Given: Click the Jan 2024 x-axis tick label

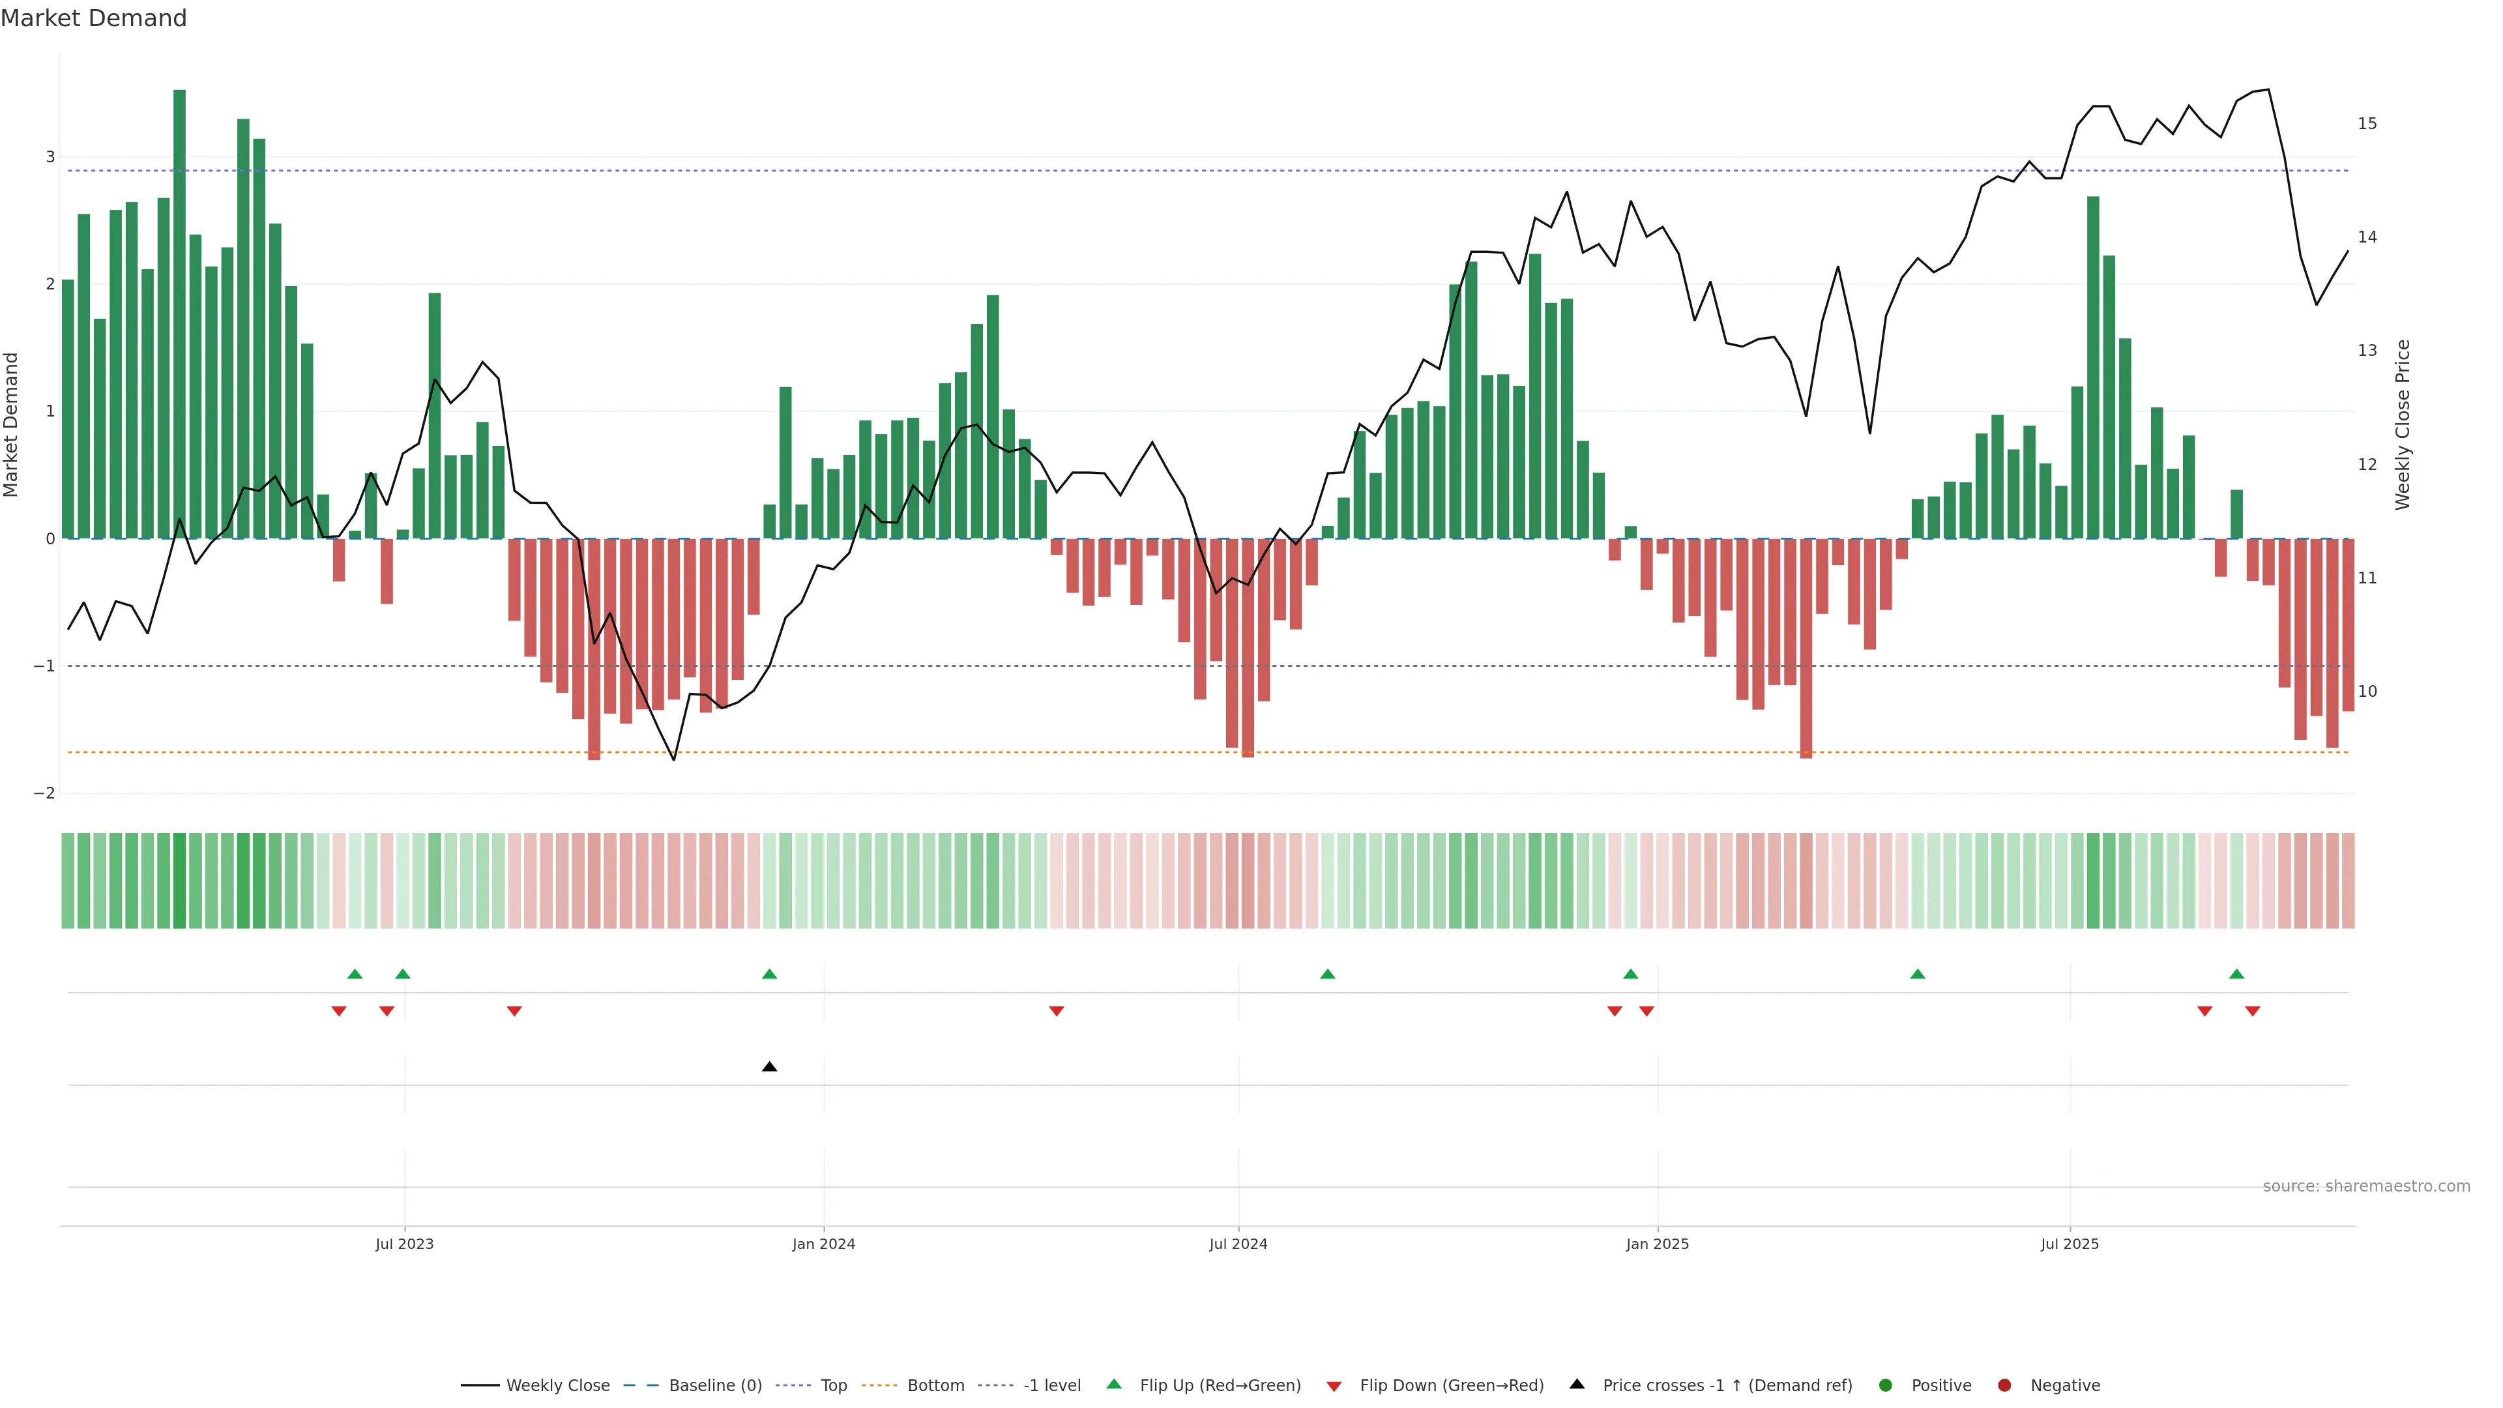Looking at the screenshot, I should (x=823, y=1244).
